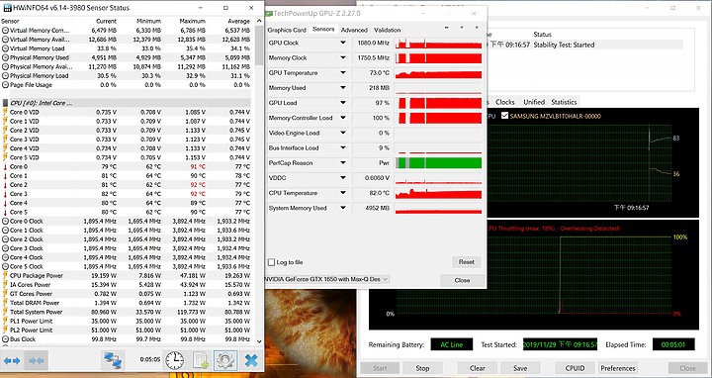Screen dimensions: 712x378
Task: Open stability test Preferences
Action: [x=617, y=368]
